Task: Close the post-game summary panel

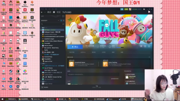Action: point(149,57)
